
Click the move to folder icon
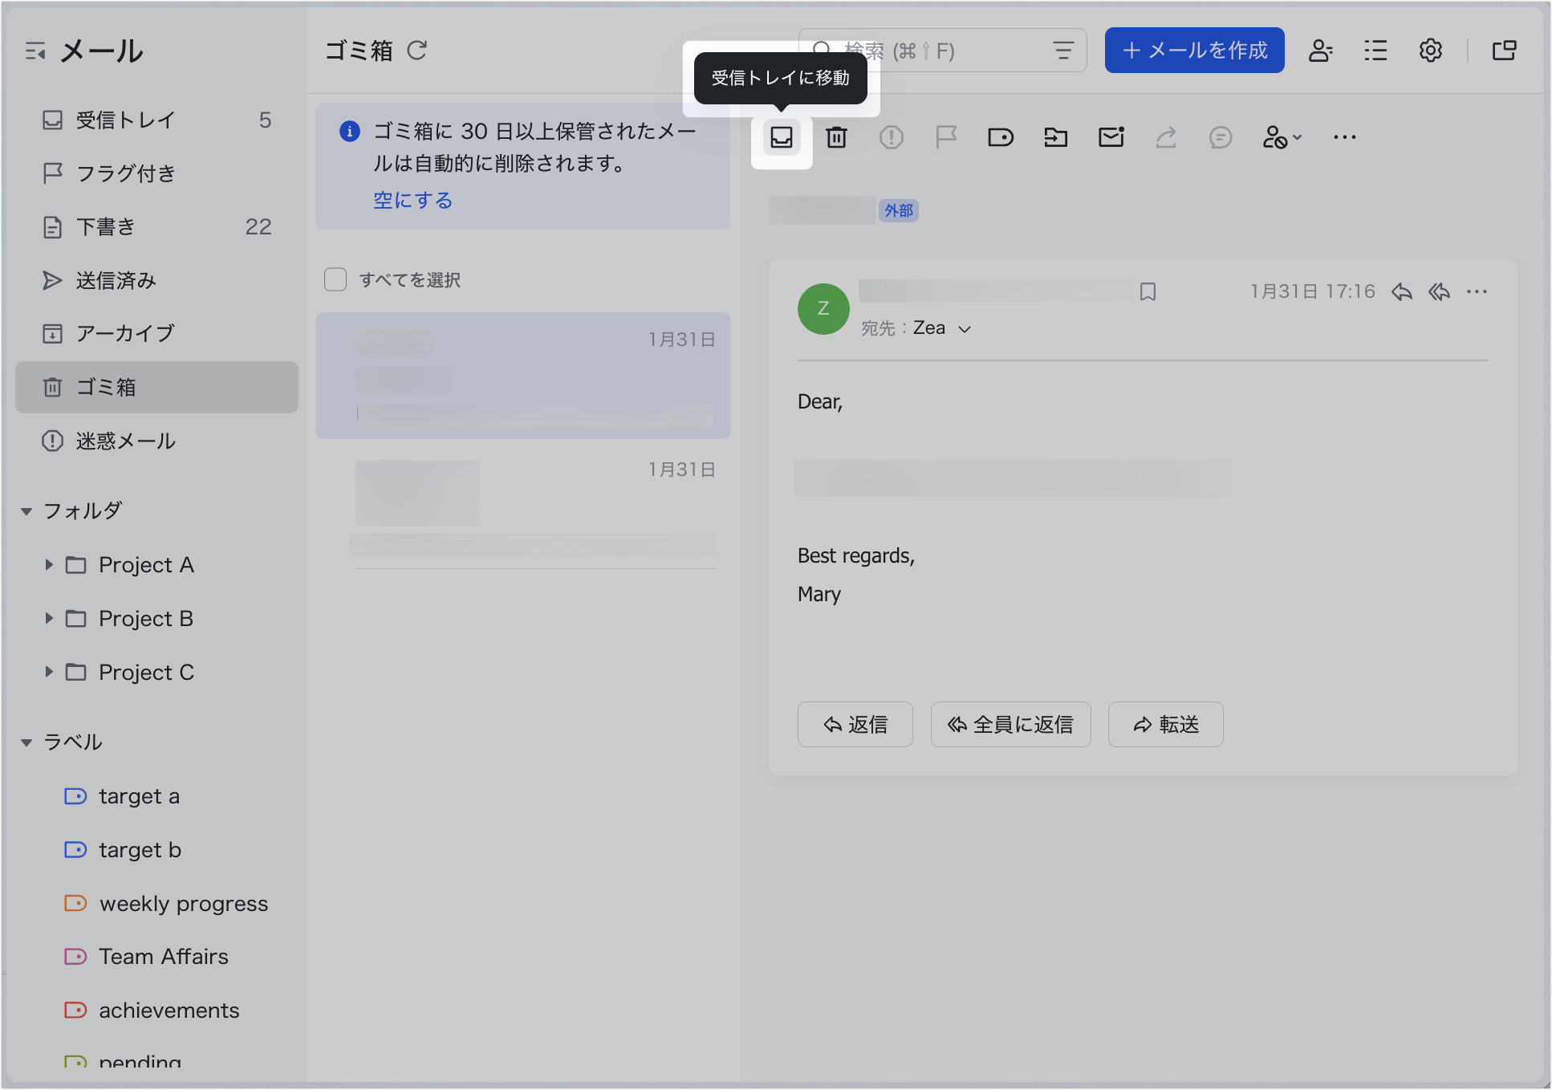[x=1055, y=137]
